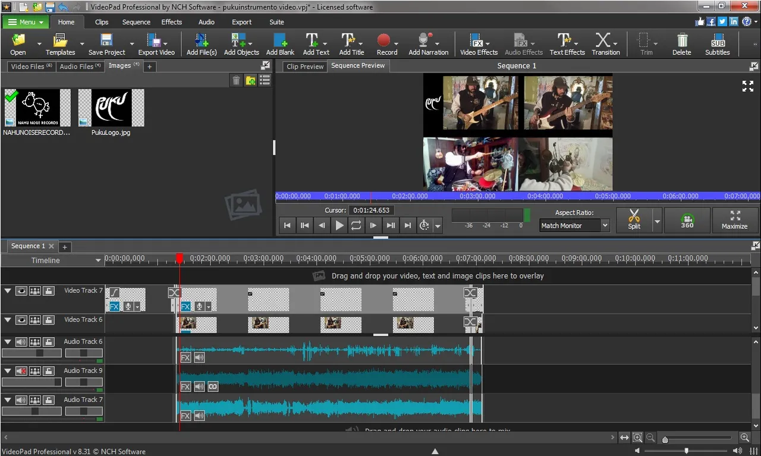Image resolution: width=761 pixels, height=456 pixels.
Task: Click go to start playback button
Action: [x=287, y=225]
